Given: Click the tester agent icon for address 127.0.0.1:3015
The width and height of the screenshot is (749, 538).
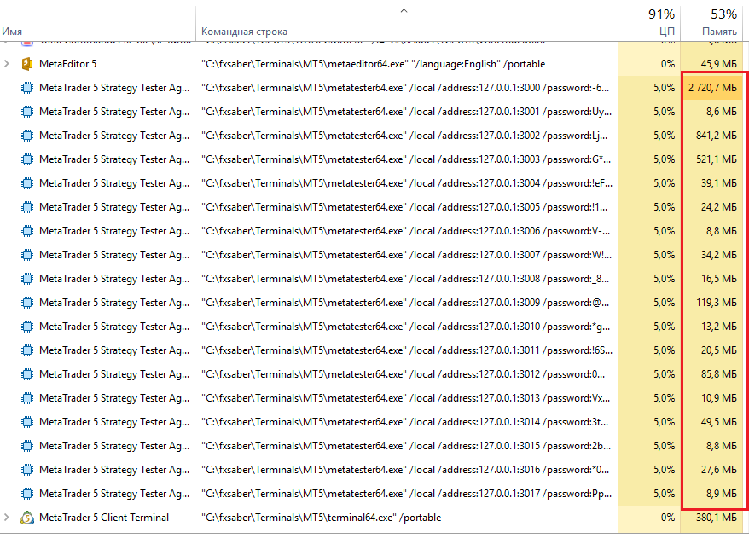Looking at the screenshot, I should tap(27, 446).
